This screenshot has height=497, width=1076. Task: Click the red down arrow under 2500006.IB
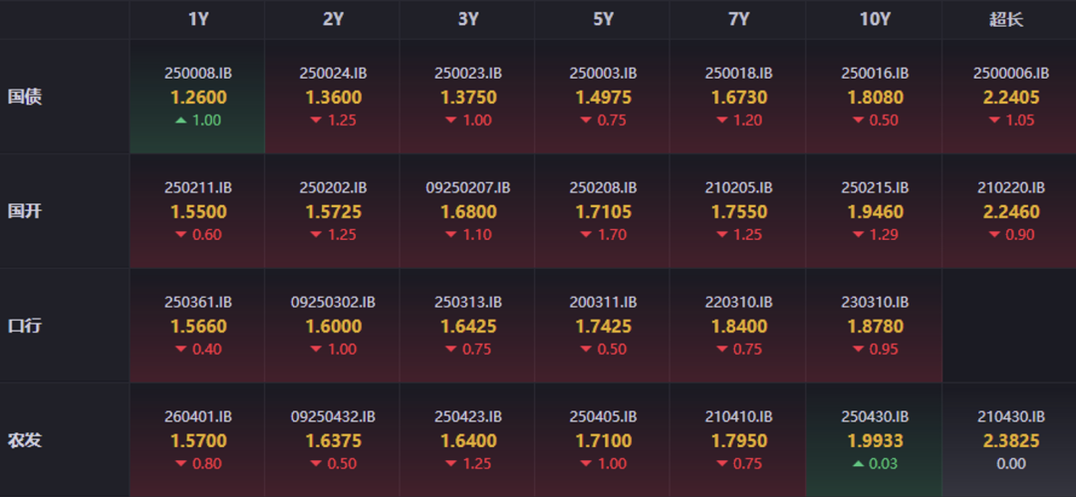coord(993,121)
